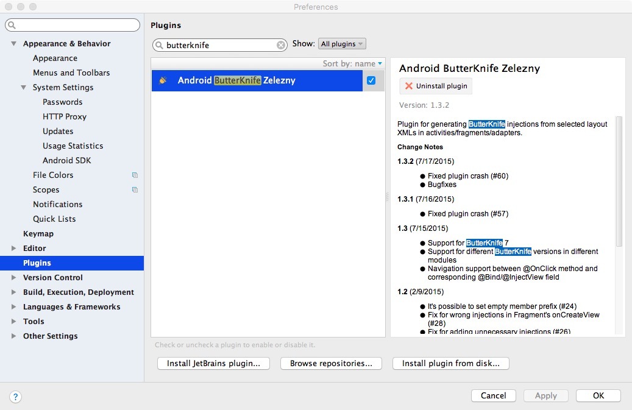
Task: Click the Plugins page heading
Action: (166, 26)
